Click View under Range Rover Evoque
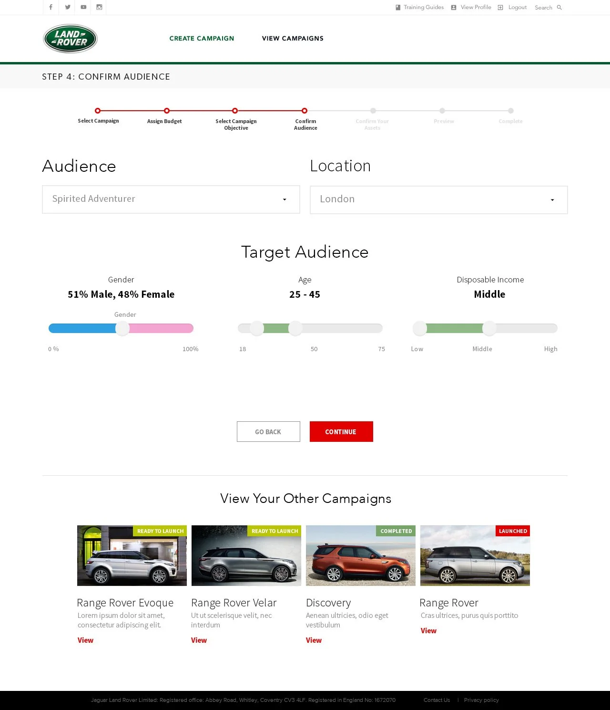Image resolution: width=610 pixels, height=710 pixels. [x=85, y=640]
